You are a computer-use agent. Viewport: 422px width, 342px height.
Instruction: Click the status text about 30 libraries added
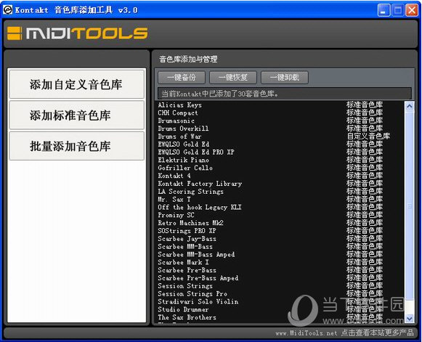(220, 94)
